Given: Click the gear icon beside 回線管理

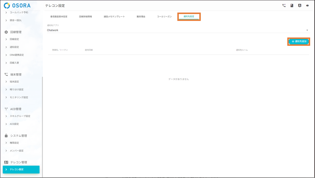Looking at the screenshot, I should pyautogui.click(x=6, y=32).
